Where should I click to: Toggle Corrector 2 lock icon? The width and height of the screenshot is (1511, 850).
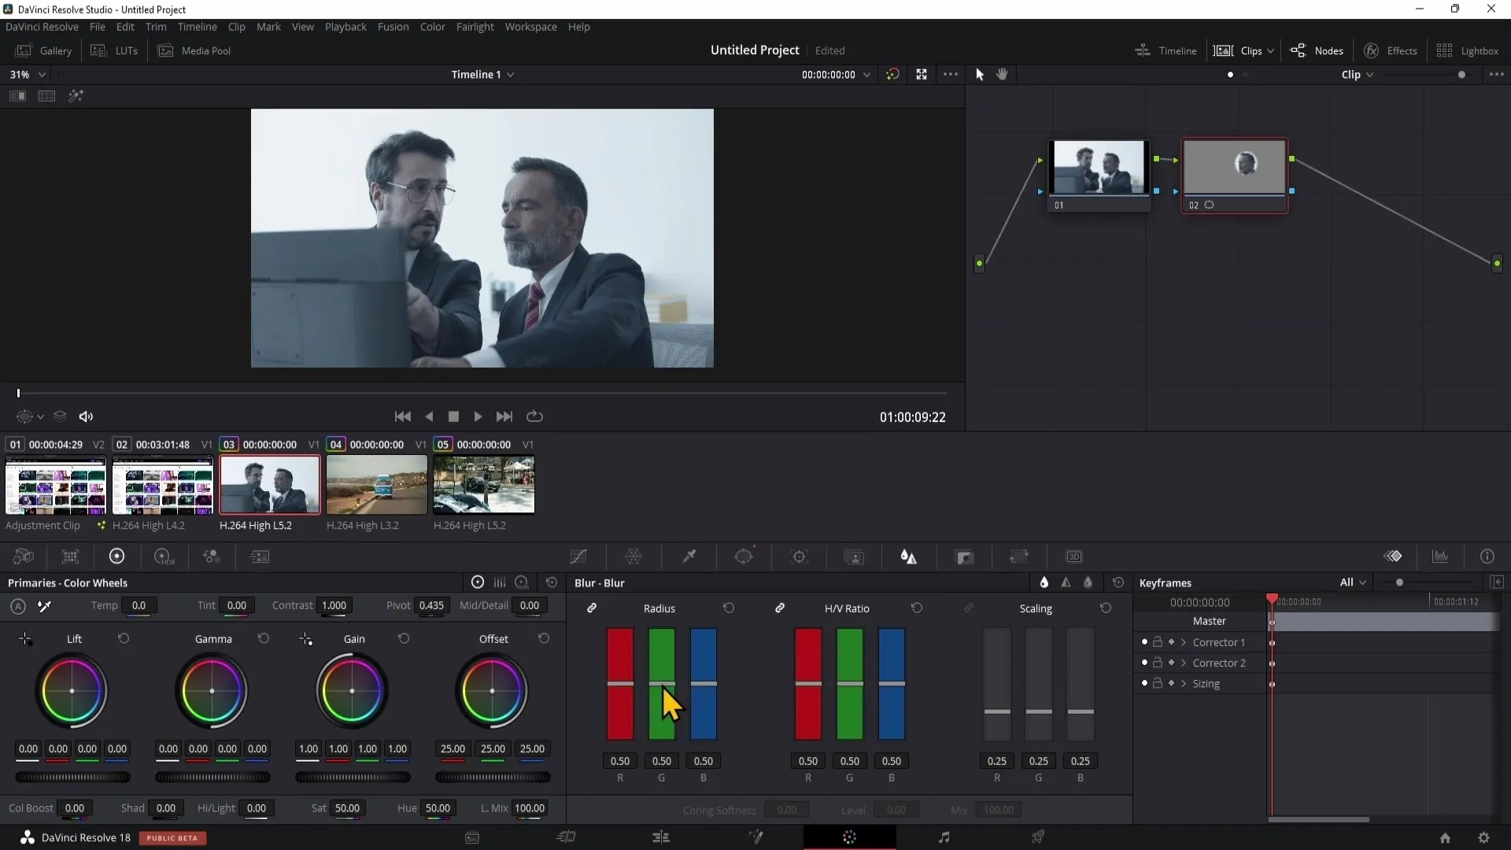pos(1158,663)
